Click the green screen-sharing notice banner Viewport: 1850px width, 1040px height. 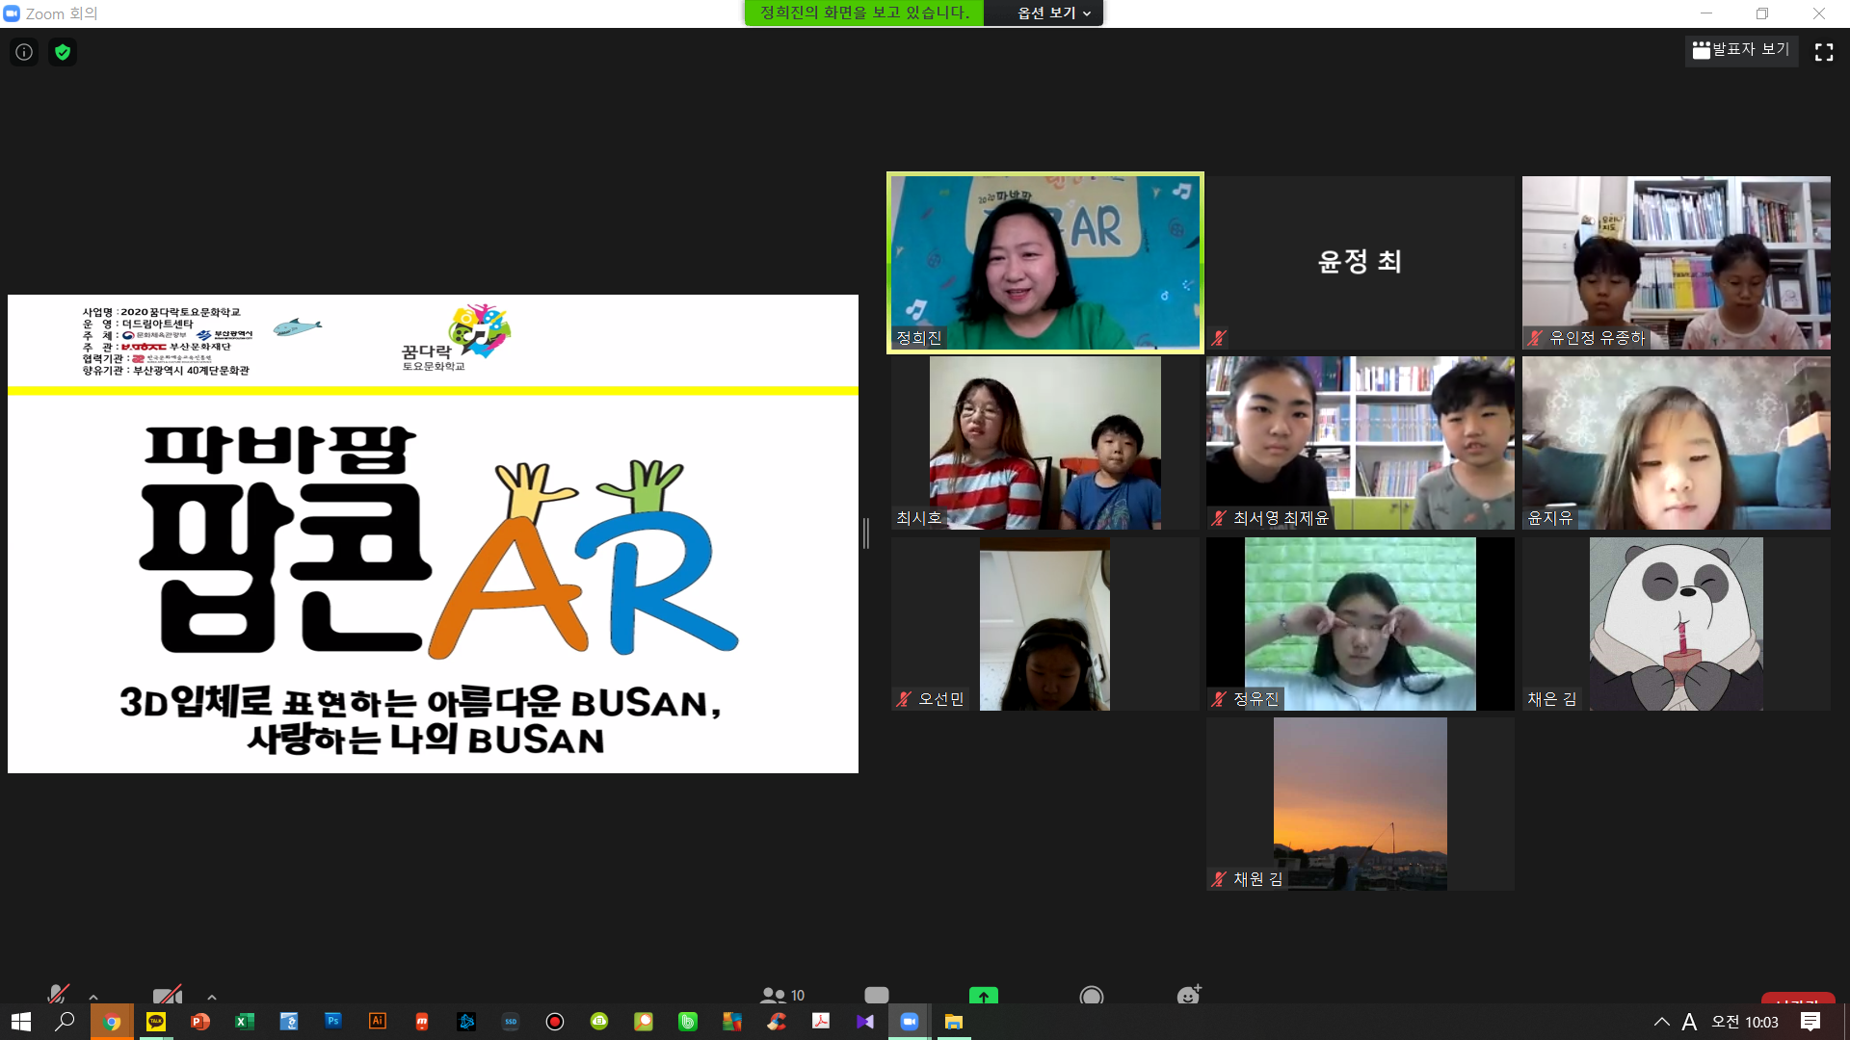pyautogui.click(x=864, y=13)
